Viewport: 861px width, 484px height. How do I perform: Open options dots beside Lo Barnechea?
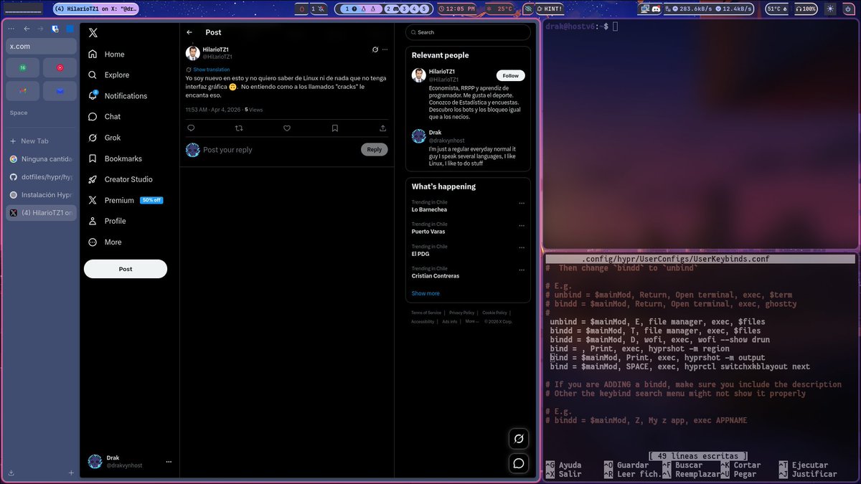pos(522,204)
